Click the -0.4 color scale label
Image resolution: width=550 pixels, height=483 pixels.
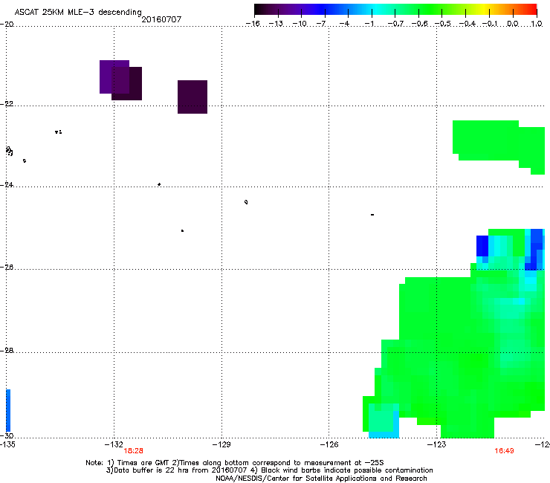pyautogui.click(x=467, y=24)
